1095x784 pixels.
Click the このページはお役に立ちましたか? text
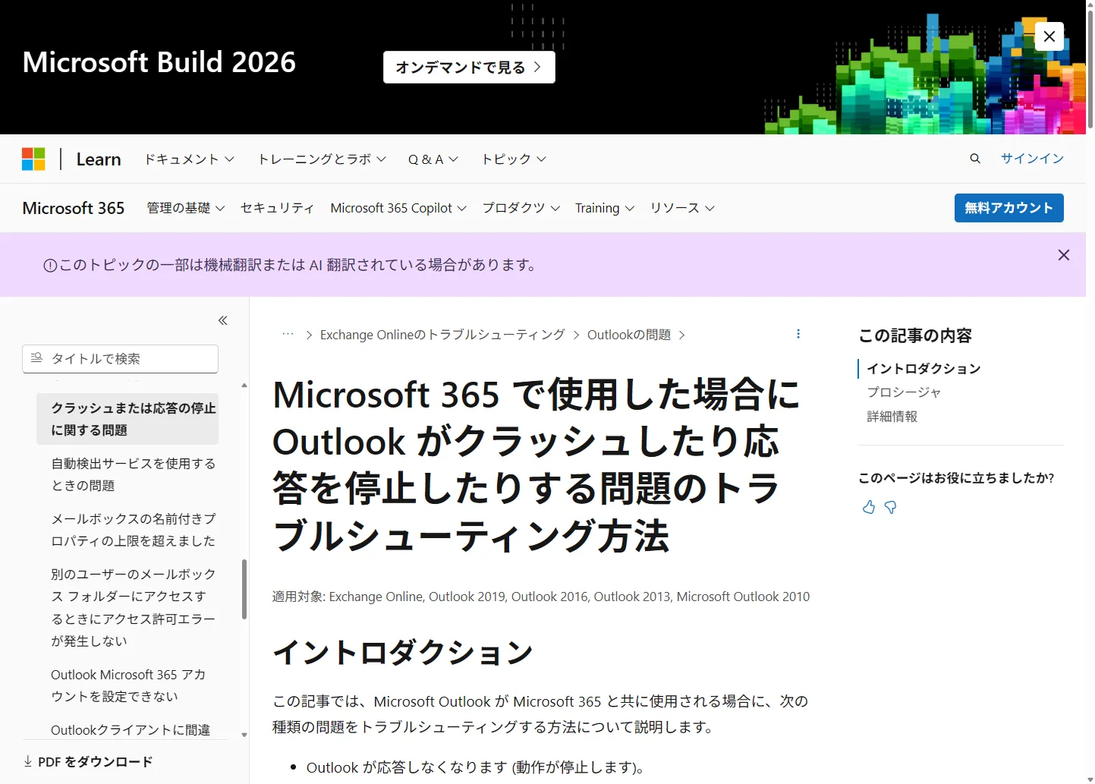[956, 478]
